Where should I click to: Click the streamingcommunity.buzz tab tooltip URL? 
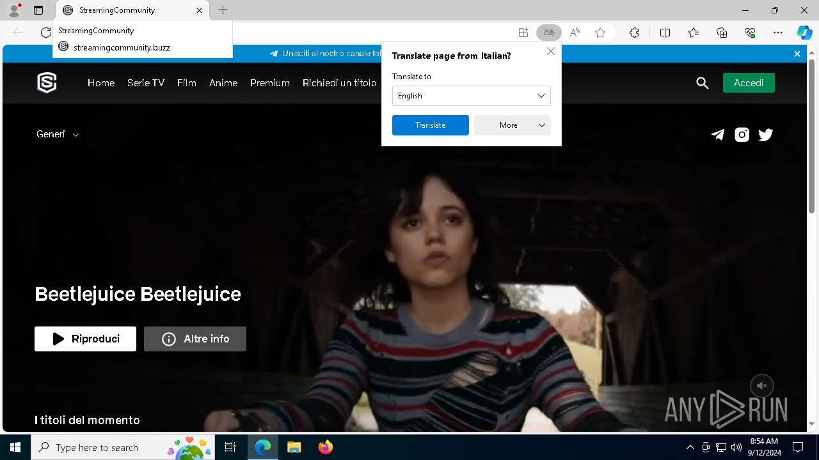click(x=122, y=47)
